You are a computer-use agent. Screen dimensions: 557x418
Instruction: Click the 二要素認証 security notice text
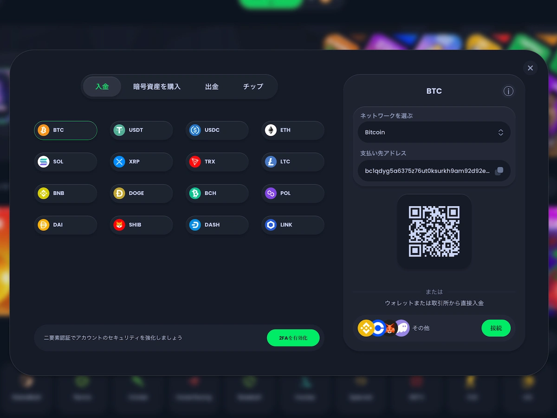click(x=113, y=338)
